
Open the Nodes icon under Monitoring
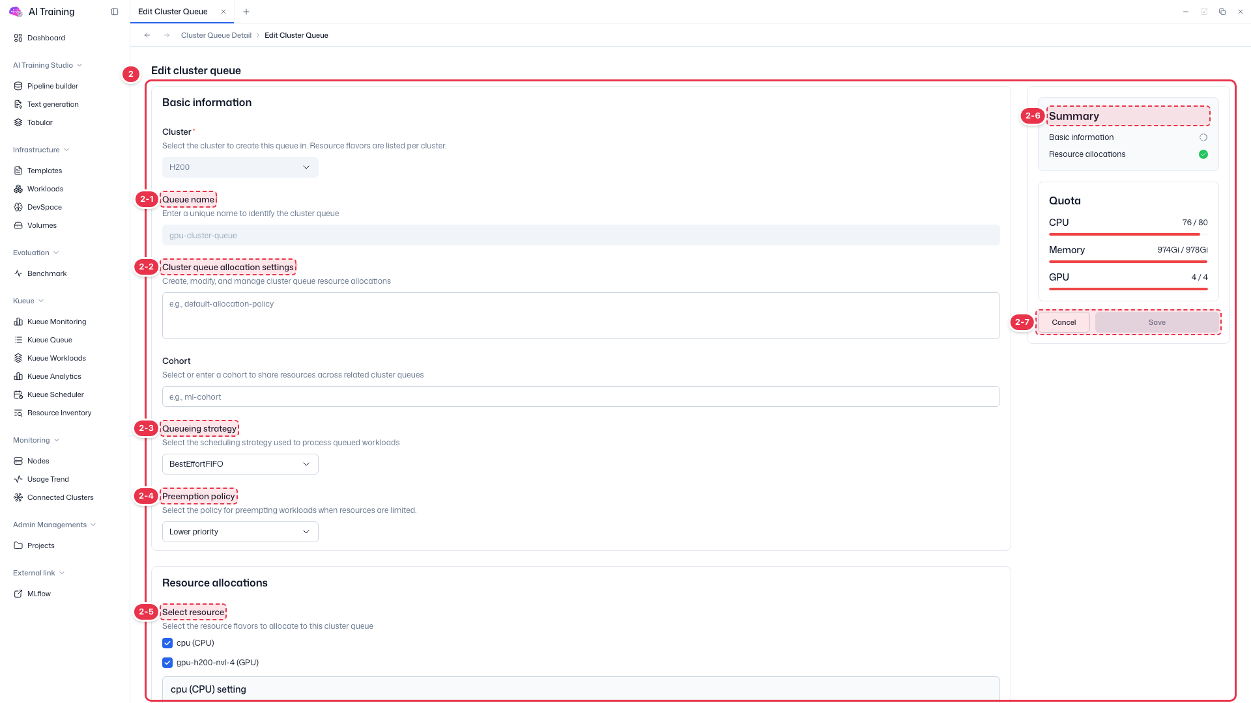coord(18,461)
